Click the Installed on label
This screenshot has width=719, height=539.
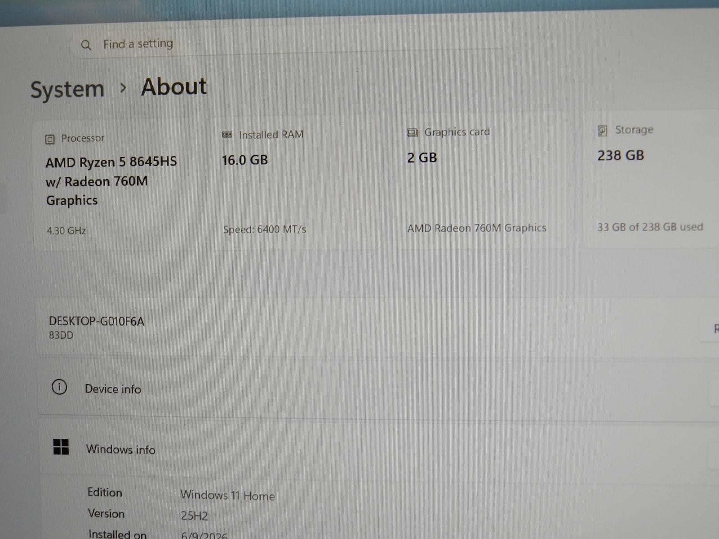[117, 534]
